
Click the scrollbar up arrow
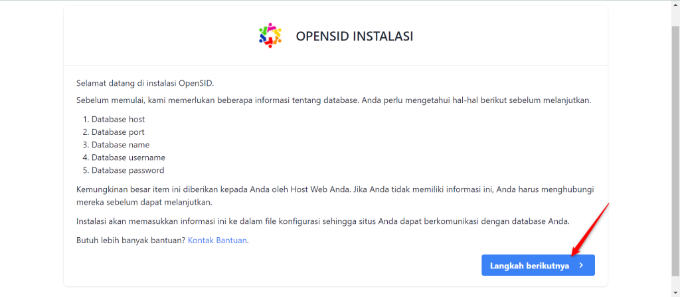point(675,5)
